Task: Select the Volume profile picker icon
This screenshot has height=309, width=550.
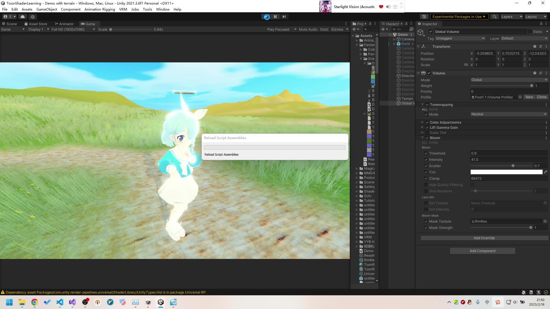Action: (520, 97)
